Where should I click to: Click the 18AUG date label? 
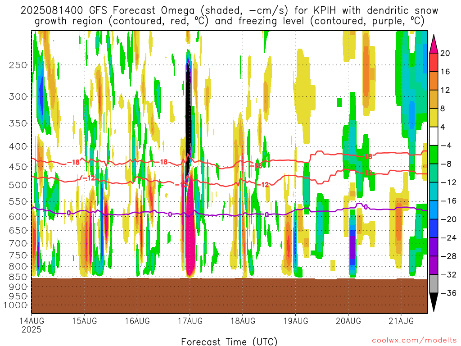[x=243, y=321]
